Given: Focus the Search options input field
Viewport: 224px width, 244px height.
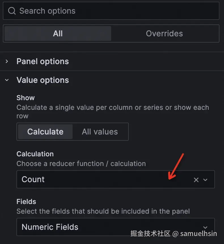Looking at the screenshot, I should coord(113,11).
